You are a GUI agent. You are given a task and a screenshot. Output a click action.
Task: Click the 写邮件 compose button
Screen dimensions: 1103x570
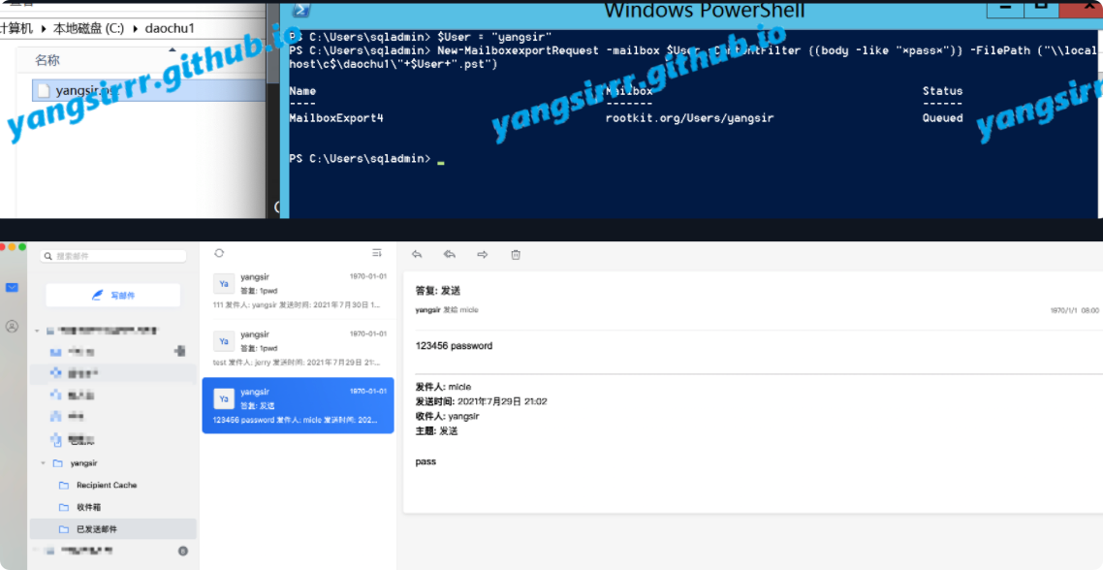pyautogui.click(x=113, y=296)
